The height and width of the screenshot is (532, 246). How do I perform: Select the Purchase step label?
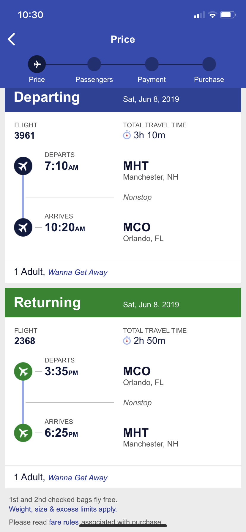pyautogui.click(x=209, y=80)
